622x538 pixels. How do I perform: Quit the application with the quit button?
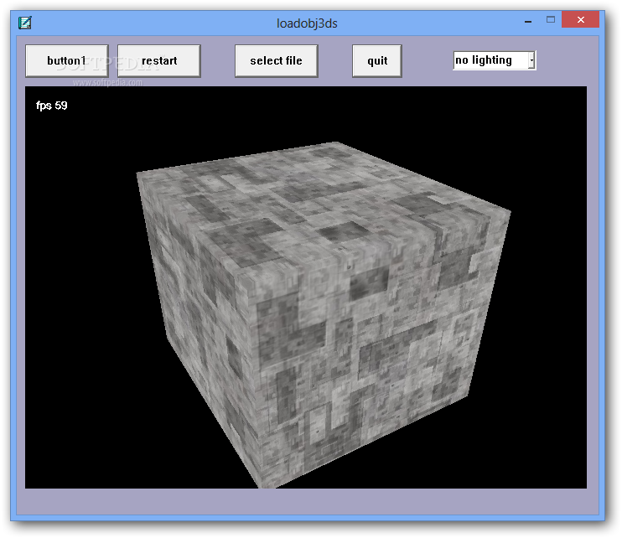tap(377, 60)
